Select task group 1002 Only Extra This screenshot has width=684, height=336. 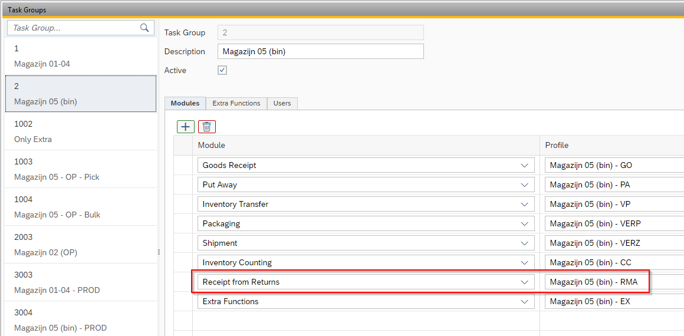[x=81, y=131]
